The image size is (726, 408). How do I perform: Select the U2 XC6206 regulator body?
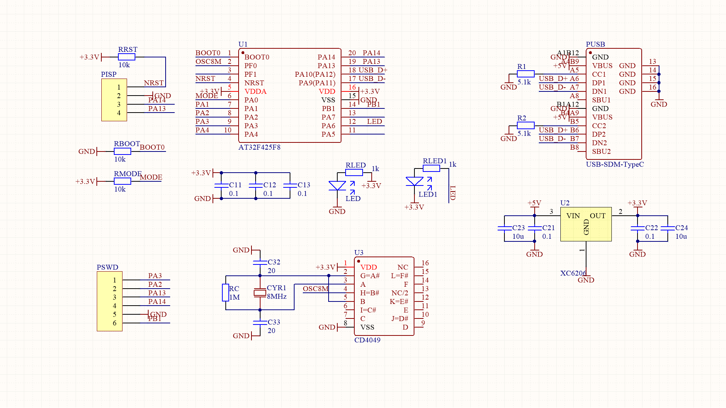point(586,224)
